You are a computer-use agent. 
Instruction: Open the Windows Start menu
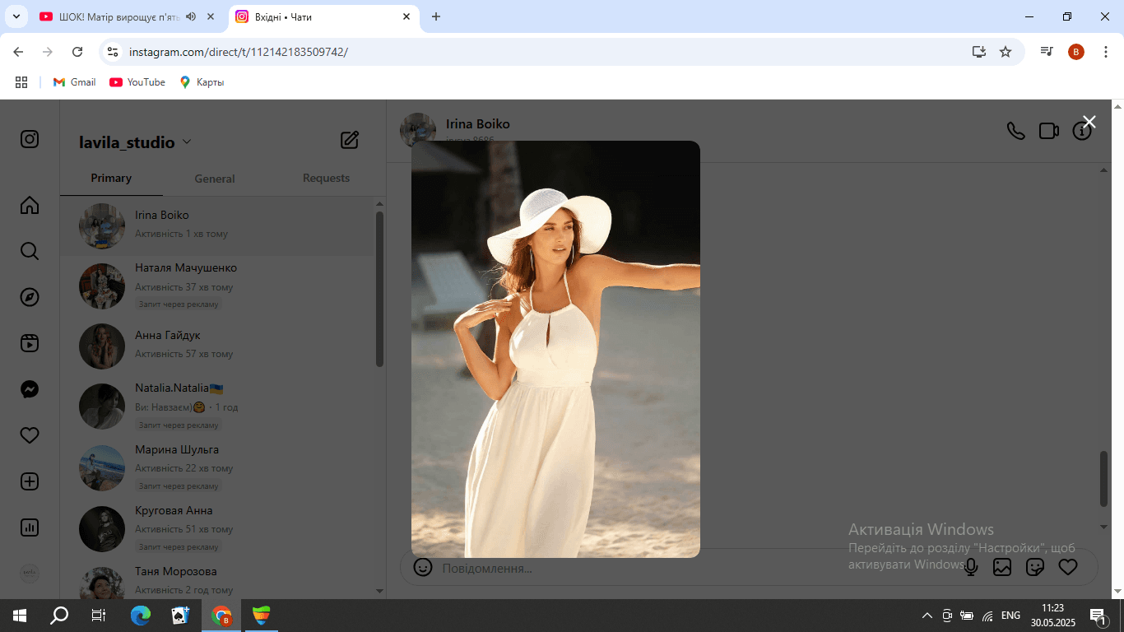(x=20, y=616)
